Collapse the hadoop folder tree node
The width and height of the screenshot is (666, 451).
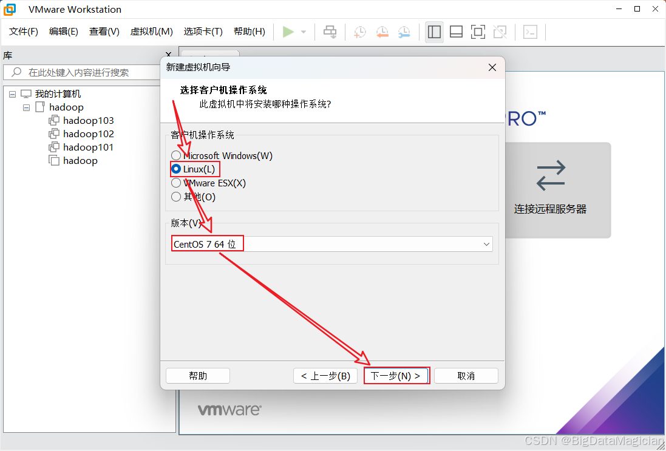[26, 107]
